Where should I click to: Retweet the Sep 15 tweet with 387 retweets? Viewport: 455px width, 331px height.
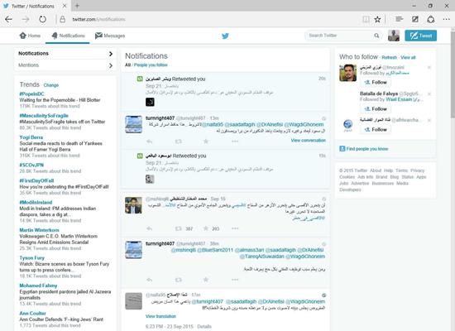point(179,228)
